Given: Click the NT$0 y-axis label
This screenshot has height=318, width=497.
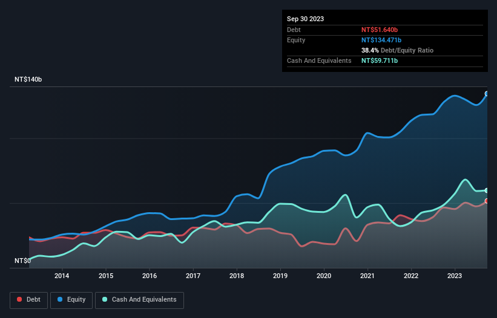Looking at the screenshot, I should tap(22, 261).
